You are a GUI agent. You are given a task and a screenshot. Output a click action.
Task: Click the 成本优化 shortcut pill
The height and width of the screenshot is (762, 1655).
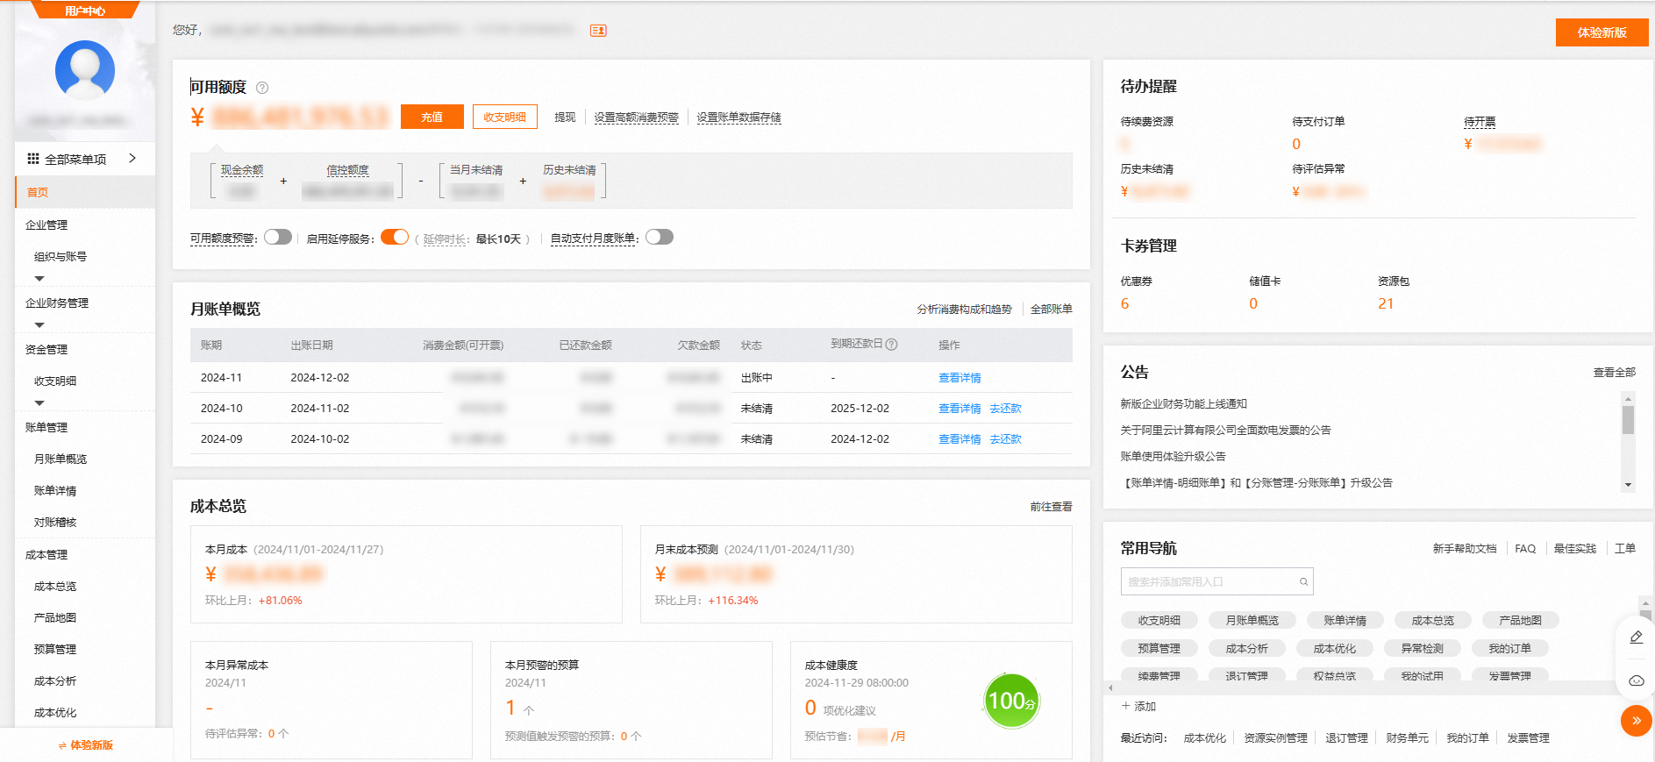click(1334, 649)
